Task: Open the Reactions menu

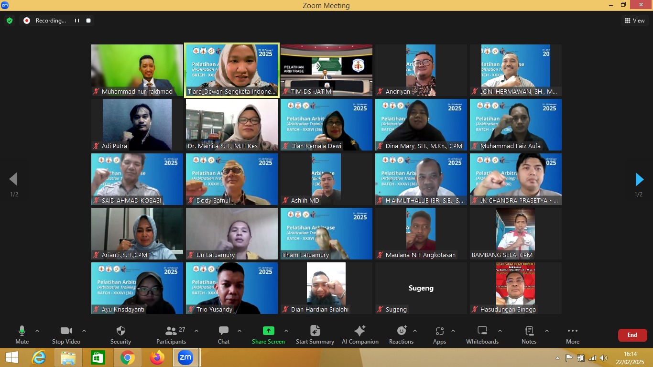Action: 401,335
